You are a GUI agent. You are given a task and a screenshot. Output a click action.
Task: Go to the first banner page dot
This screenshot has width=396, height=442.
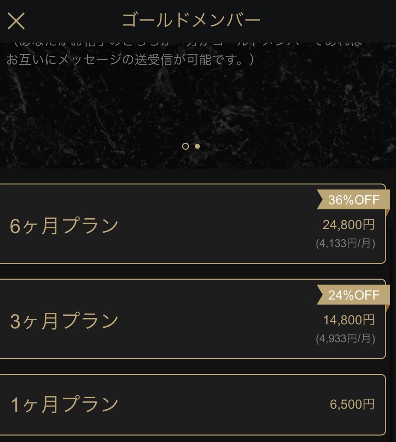(x=185, y=146)
